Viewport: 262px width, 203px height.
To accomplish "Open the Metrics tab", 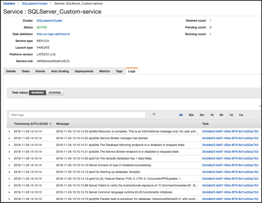I will point(105,71).
